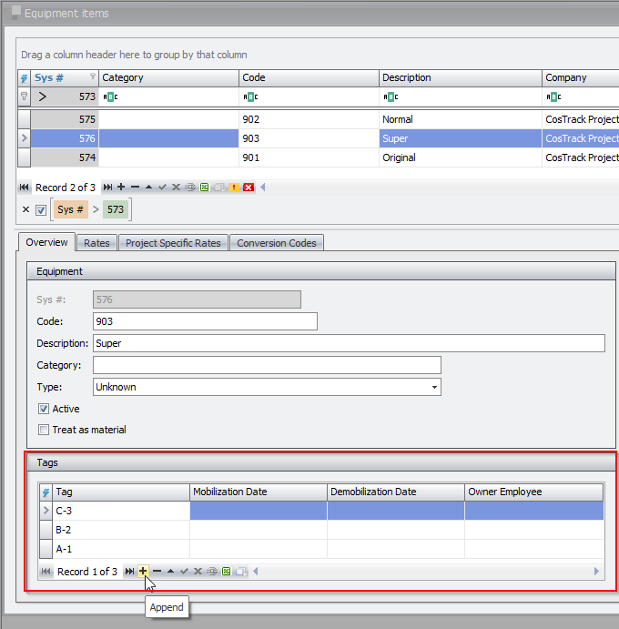Cancel edit in equipment navigator

[x=176, y=188]
